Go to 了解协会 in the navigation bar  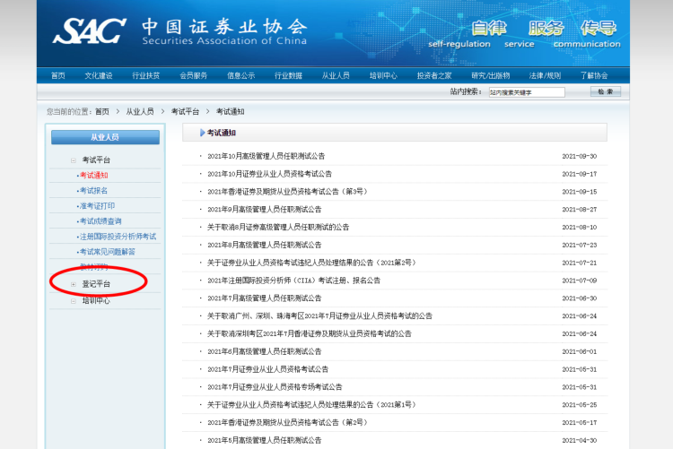pyautogui.click(x=593, y=75)
